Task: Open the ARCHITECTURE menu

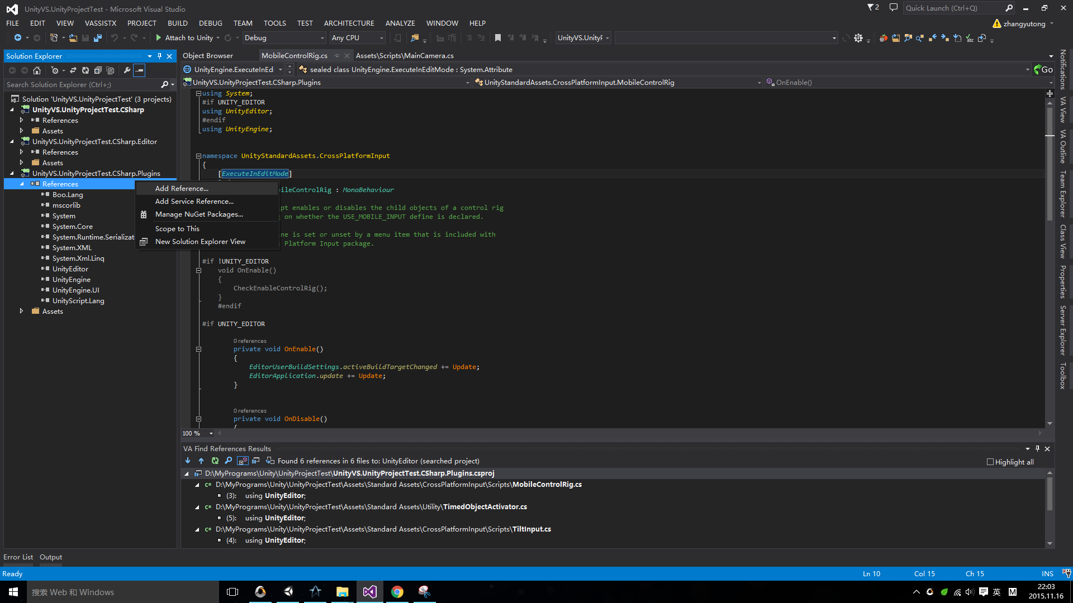Action: pyautogui.click(x=349, y=23)
